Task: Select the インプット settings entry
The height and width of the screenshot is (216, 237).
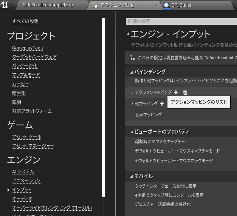Action: (x=22, y=190)
